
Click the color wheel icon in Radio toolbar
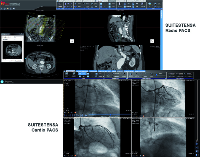coord(150,4)
